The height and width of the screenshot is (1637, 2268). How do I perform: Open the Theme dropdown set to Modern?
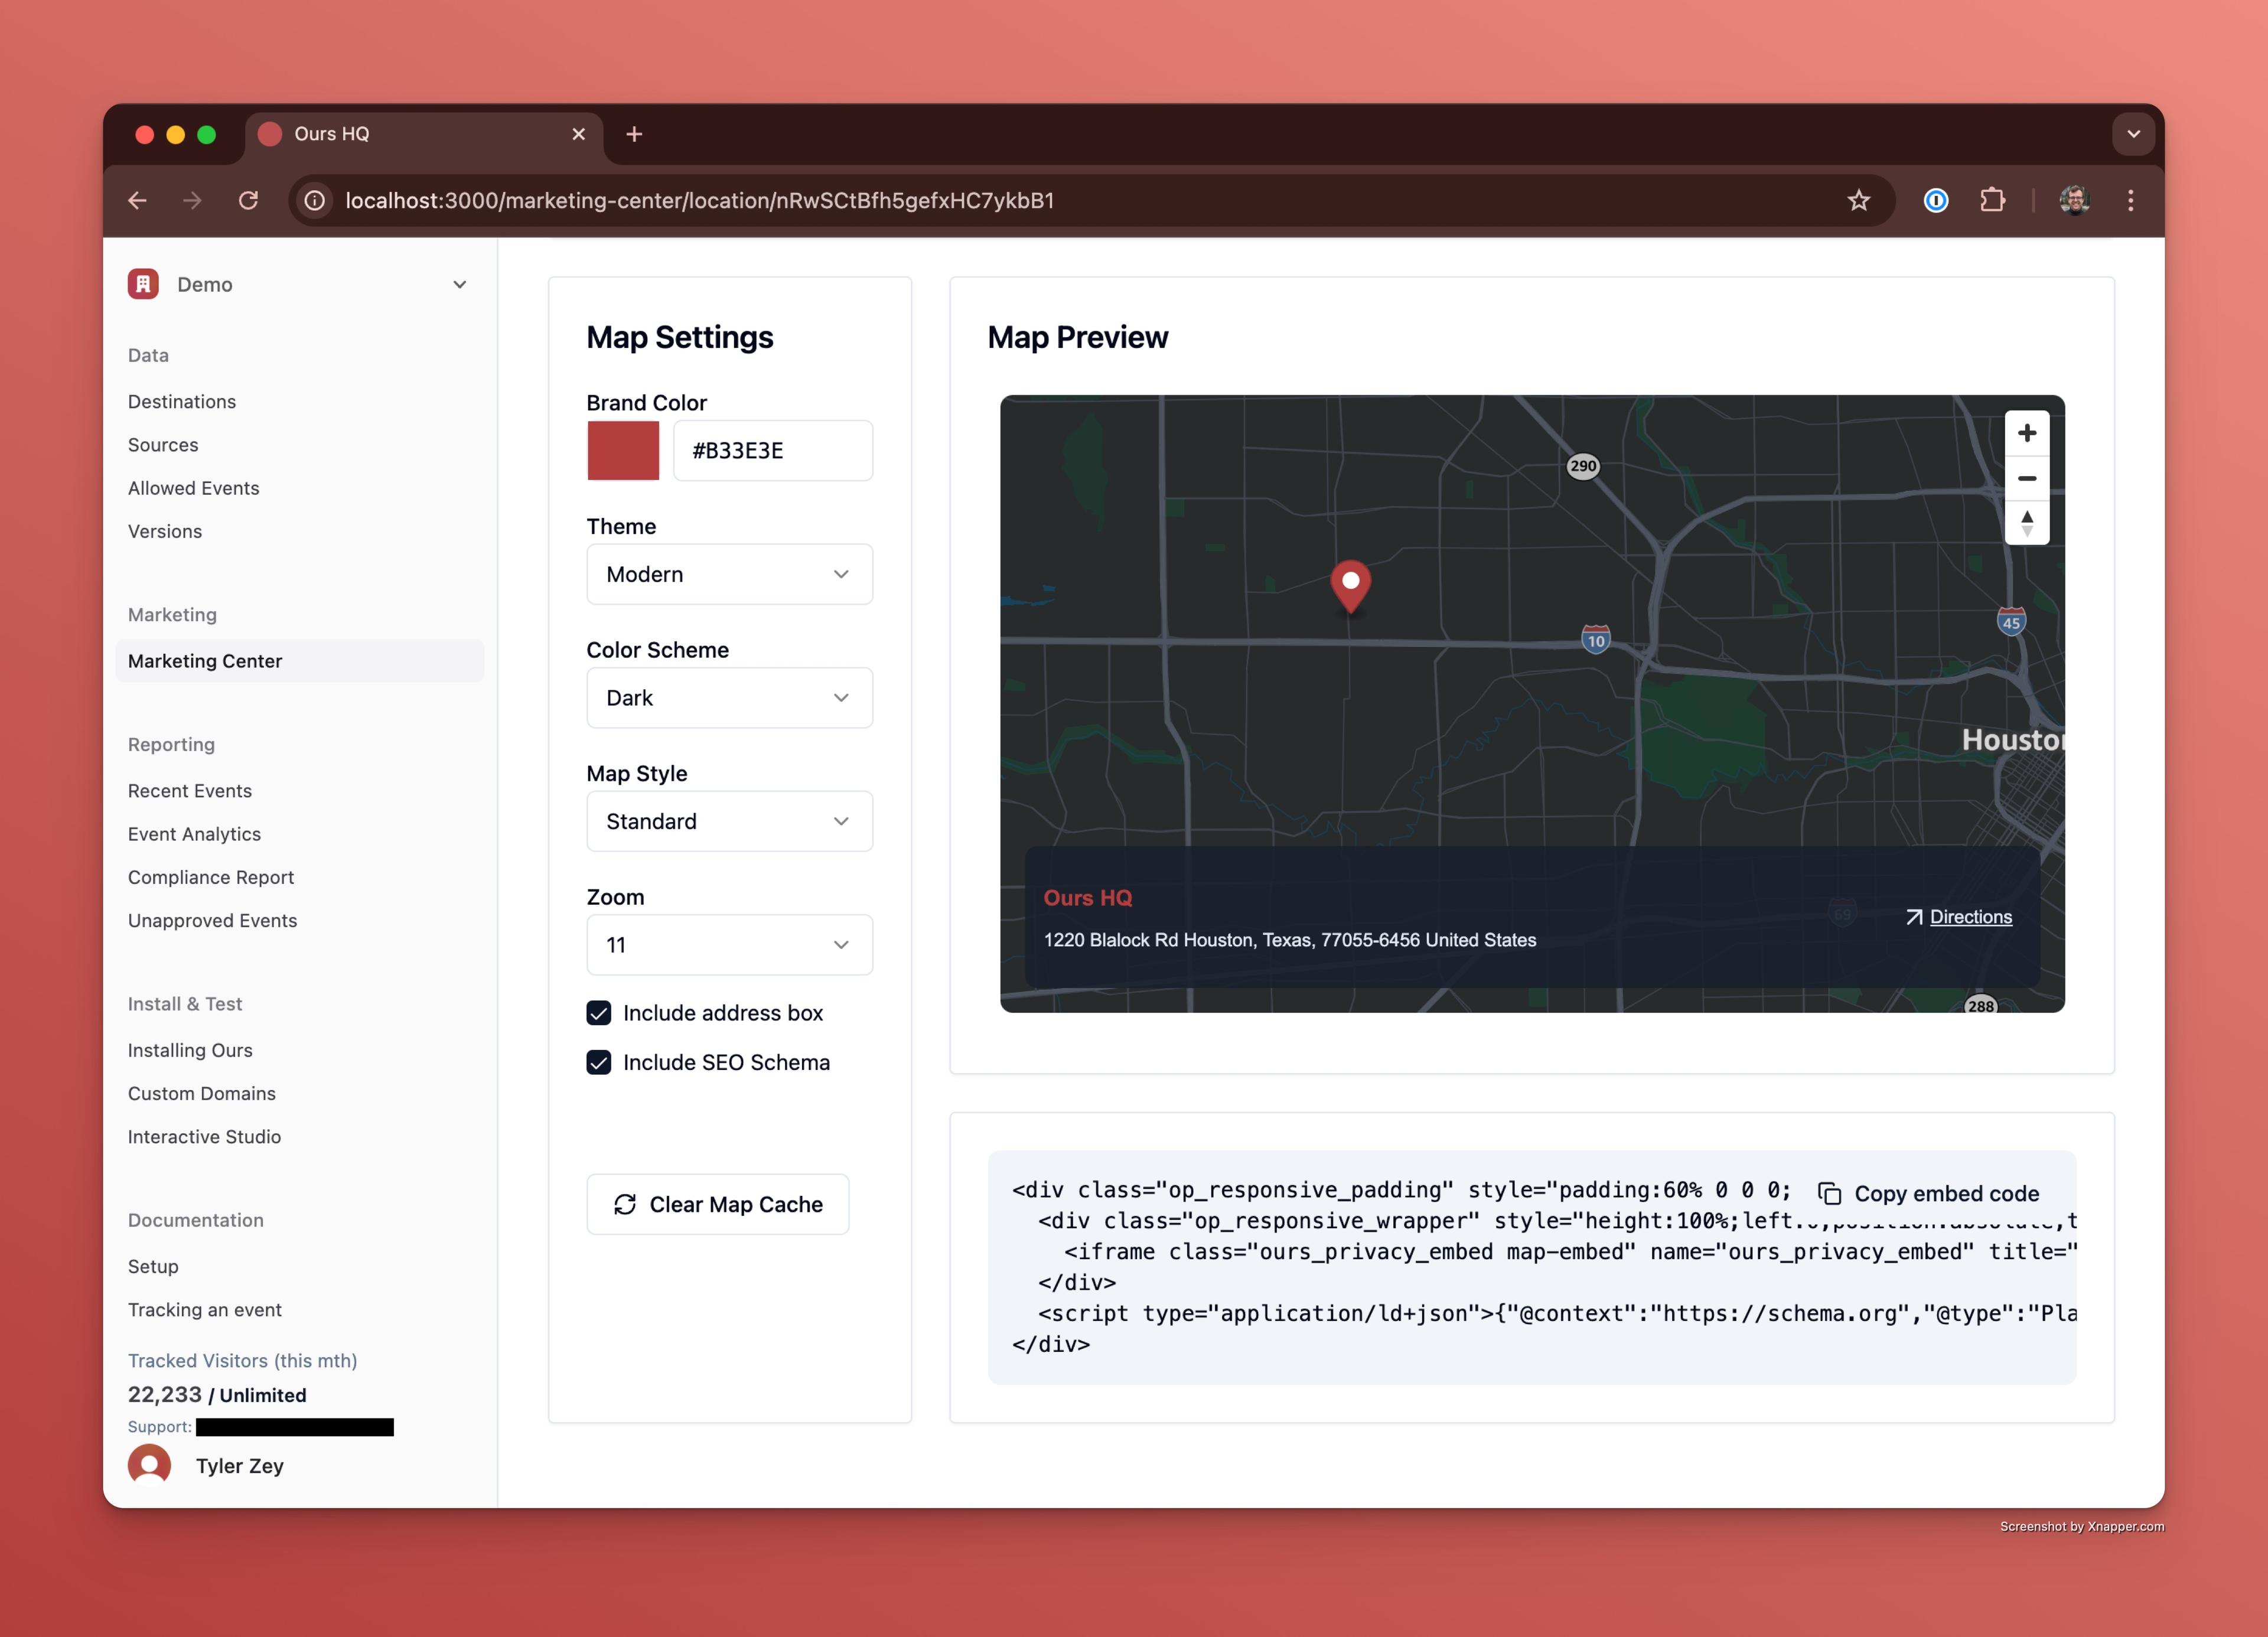729,574
